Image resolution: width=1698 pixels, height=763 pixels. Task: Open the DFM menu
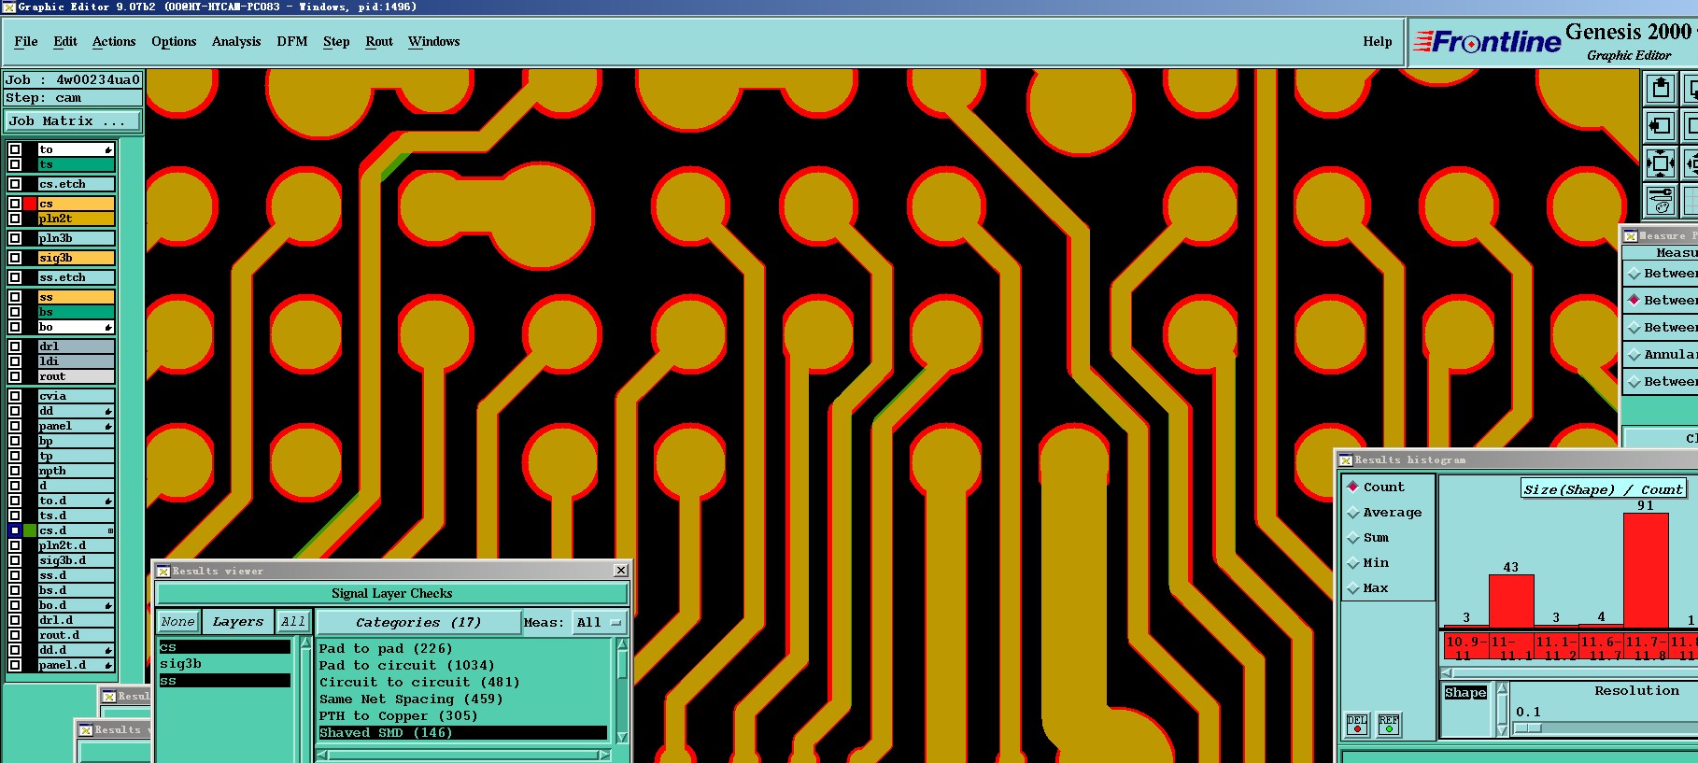click(292, 41)
